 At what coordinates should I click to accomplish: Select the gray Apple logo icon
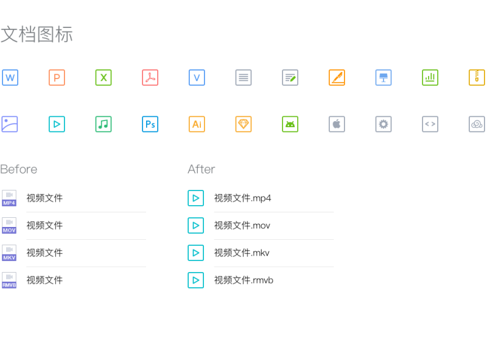[337, 124]
